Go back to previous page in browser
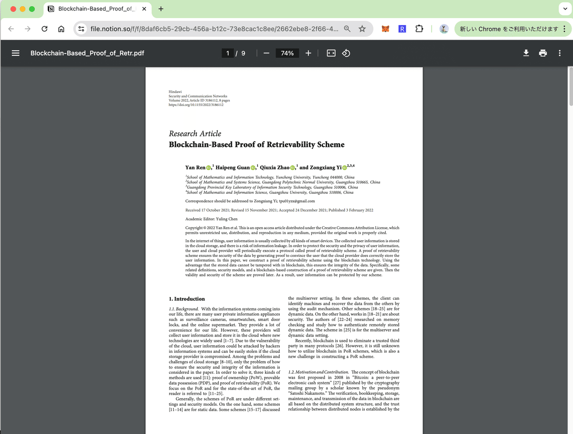 click(x=11, y=29)
